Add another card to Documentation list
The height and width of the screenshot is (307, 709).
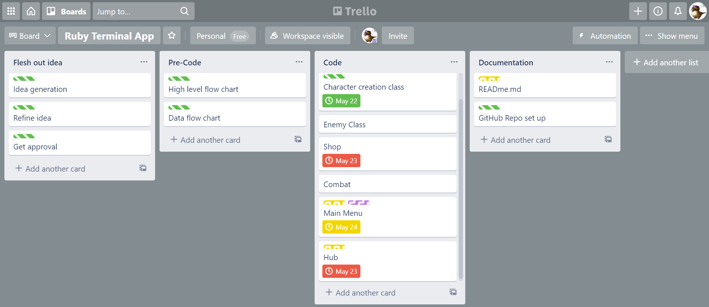[x=516, y=140]
